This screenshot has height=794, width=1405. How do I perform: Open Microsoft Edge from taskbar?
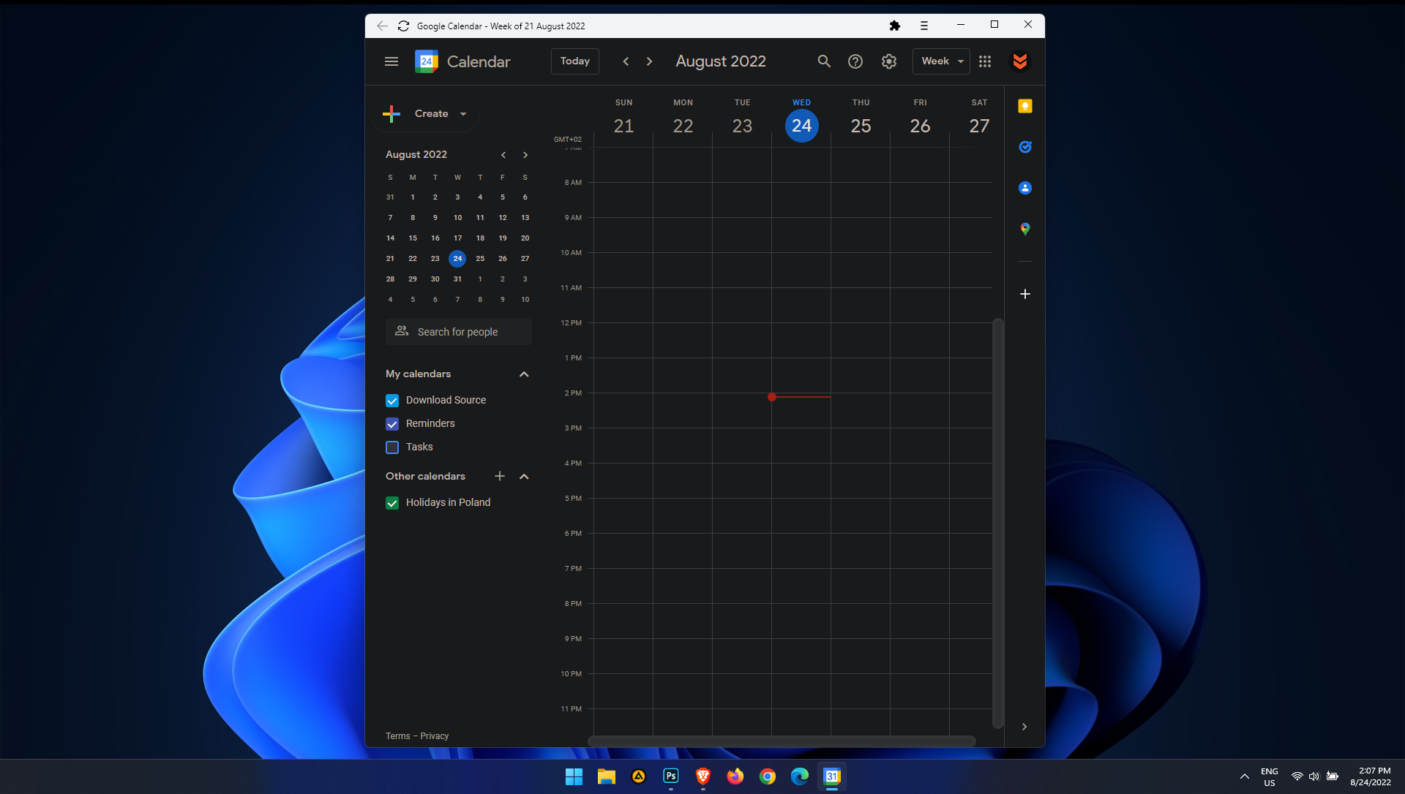coord(800,776)
